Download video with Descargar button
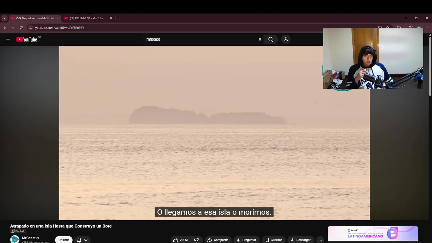The width and height of the screenshot is (432, 243). pos(300,240)
